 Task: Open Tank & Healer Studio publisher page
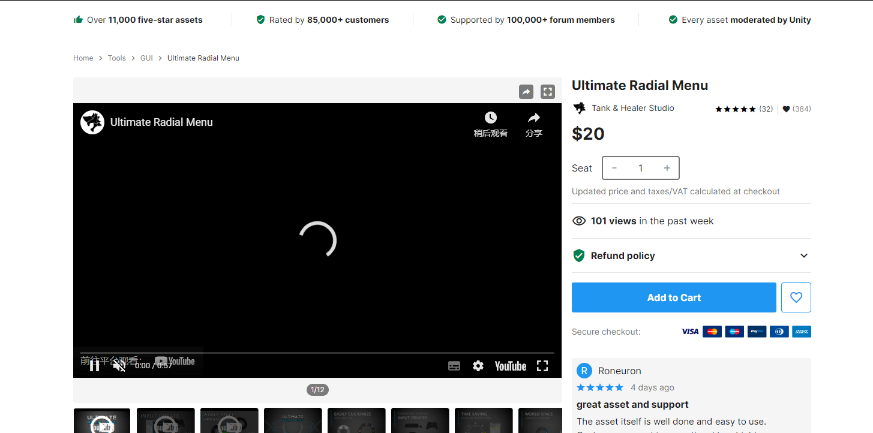(633, 109)
